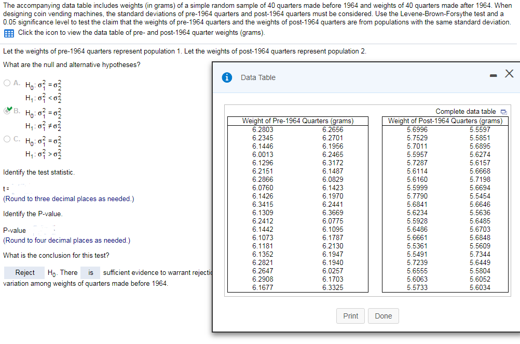Open the 'is' sufficiency dropdown

coord(90,272)
